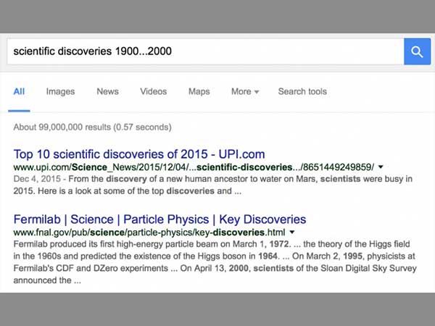Expand the arrow beside the fnal.gov URL
The width and height of the screenshot is (435, 326).
[x=292, y=233]
